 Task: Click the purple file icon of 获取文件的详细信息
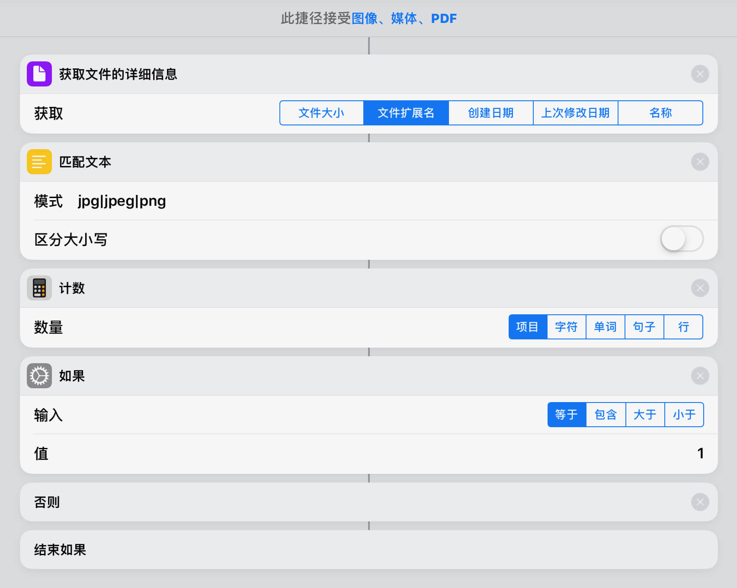[39, 74]
